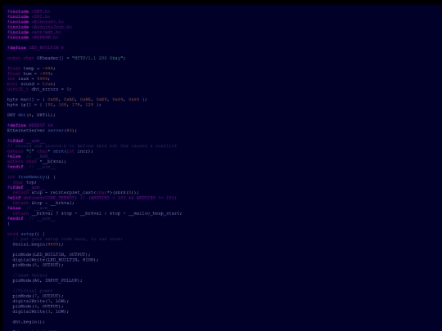
Task: Click the '#define WEBDIF' line
Action: [30, 125]
